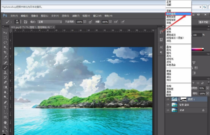
Task: Select the Brush tool in toolbox
Action: pyautogui.click(x=5, y=67)
